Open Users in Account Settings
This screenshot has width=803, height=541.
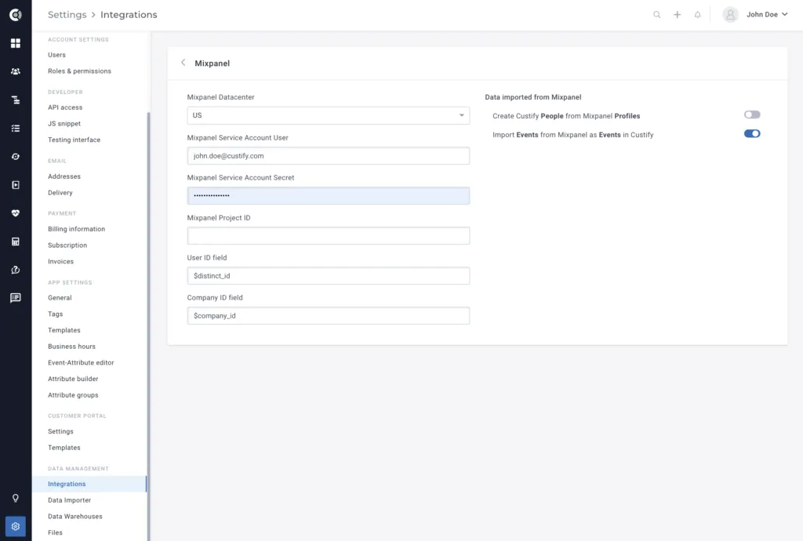pos(56,55)
